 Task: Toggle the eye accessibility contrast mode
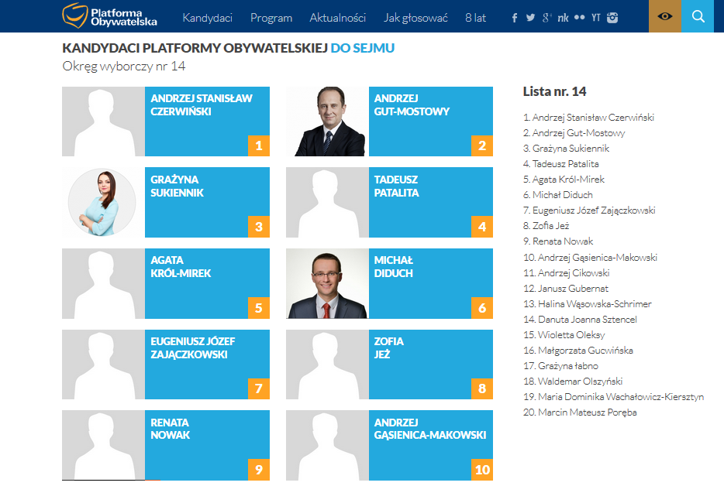(x=665, y=16)
